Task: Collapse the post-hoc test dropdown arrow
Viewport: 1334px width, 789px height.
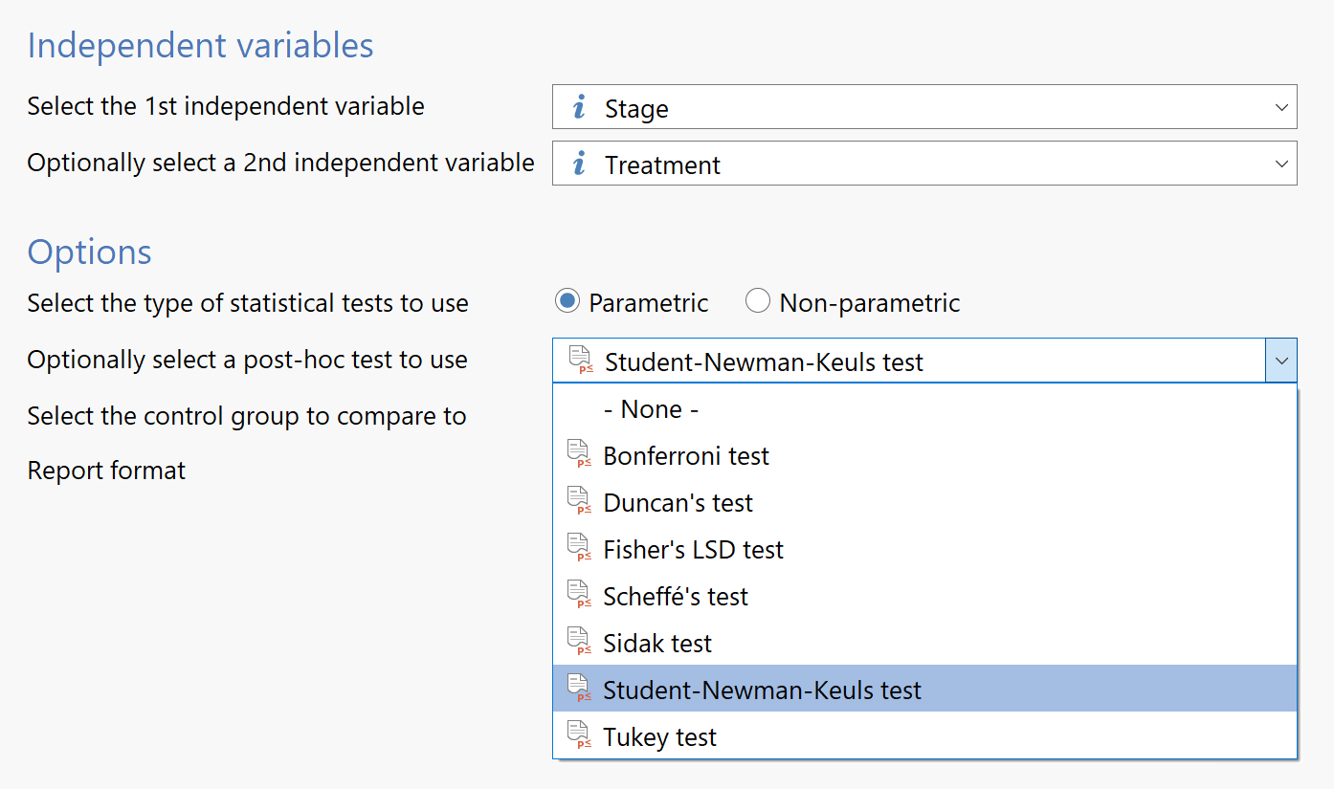Action: pyautogui.click(x=1281, y=361)
